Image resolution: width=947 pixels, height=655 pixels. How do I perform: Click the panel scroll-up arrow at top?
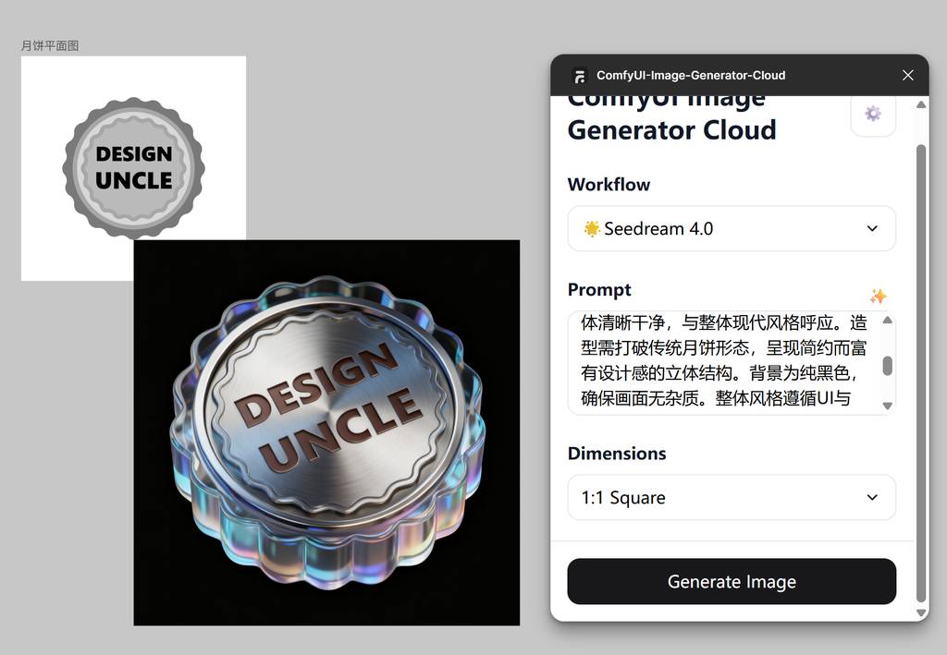click(x=921, y=105)
